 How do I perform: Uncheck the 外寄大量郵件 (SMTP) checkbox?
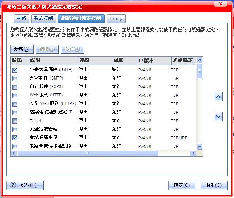click(x=15, y=70)
